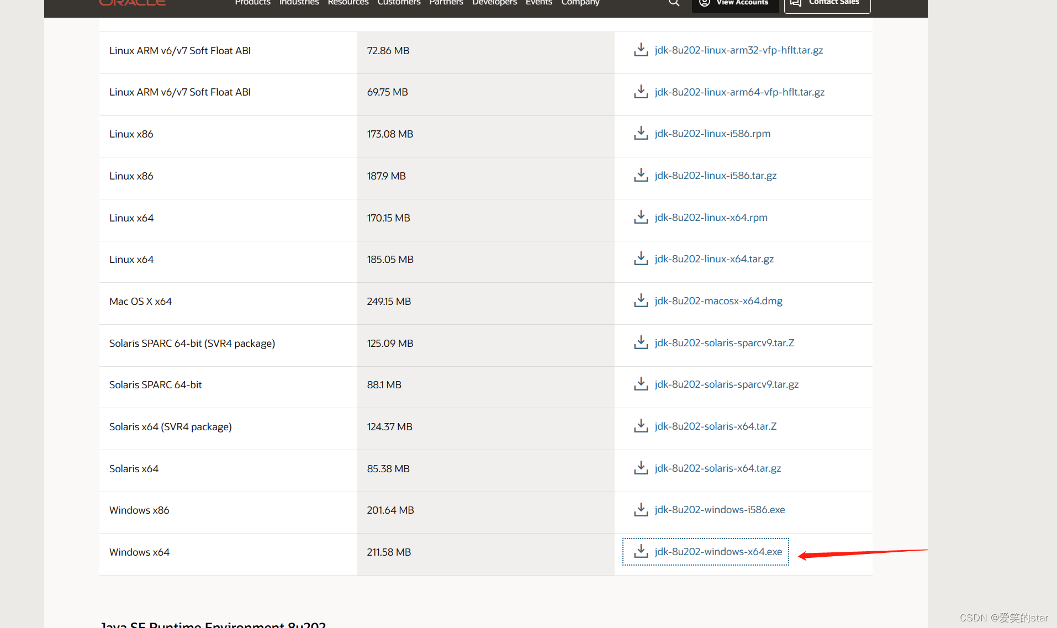Click the Oracle logo

tap(133, 3)
